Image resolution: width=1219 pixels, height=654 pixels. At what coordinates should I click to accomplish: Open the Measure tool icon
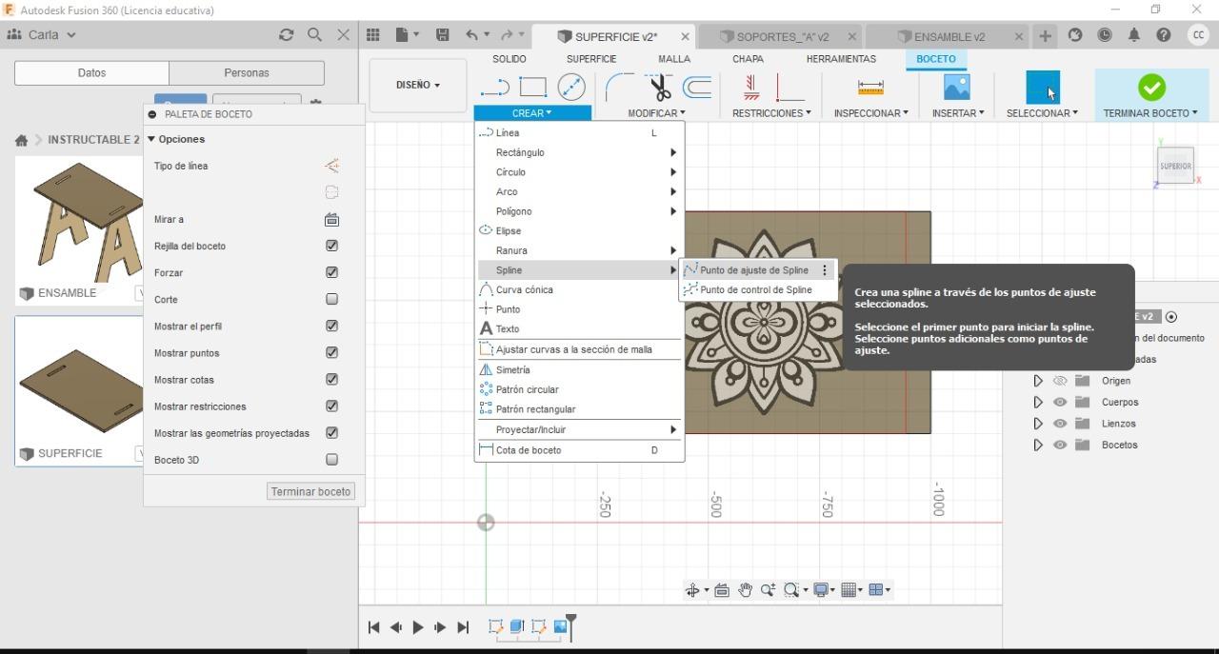[x=870, y=88]
